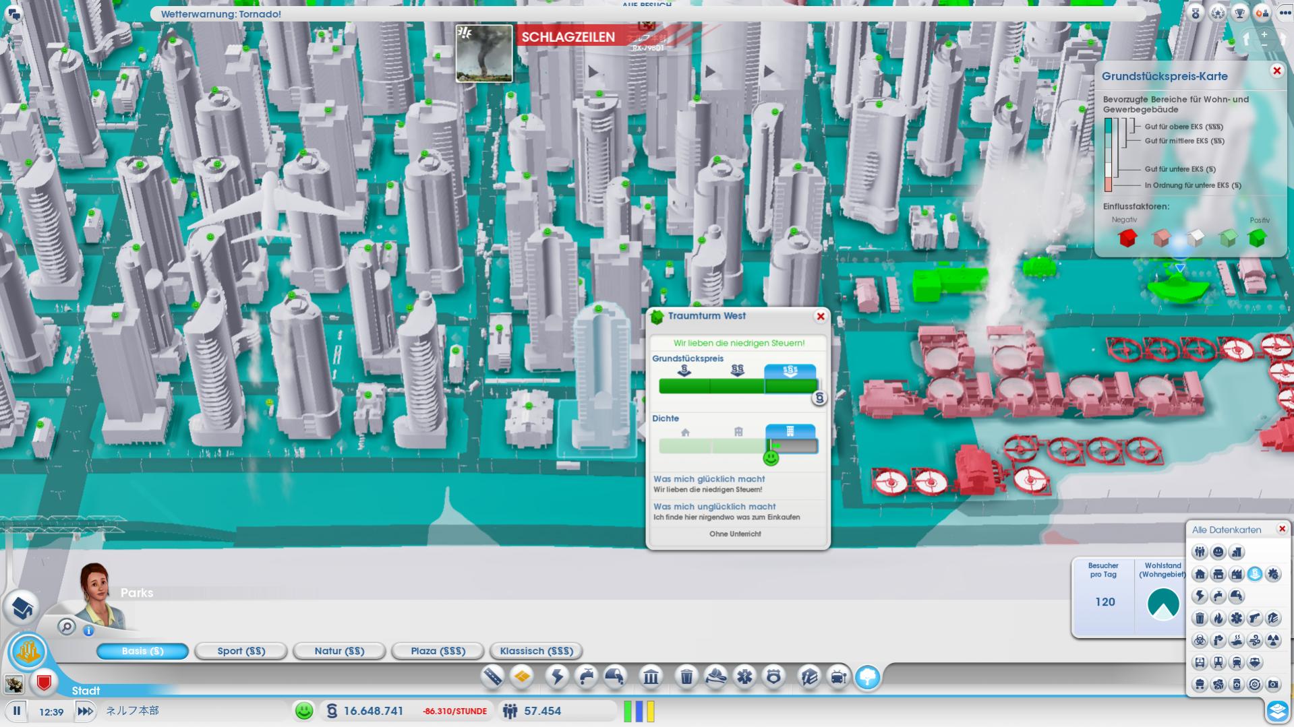Viewport: 1294px width, 727px height.
Task: Toggle the data layers button
Action: pos(1277,711)
